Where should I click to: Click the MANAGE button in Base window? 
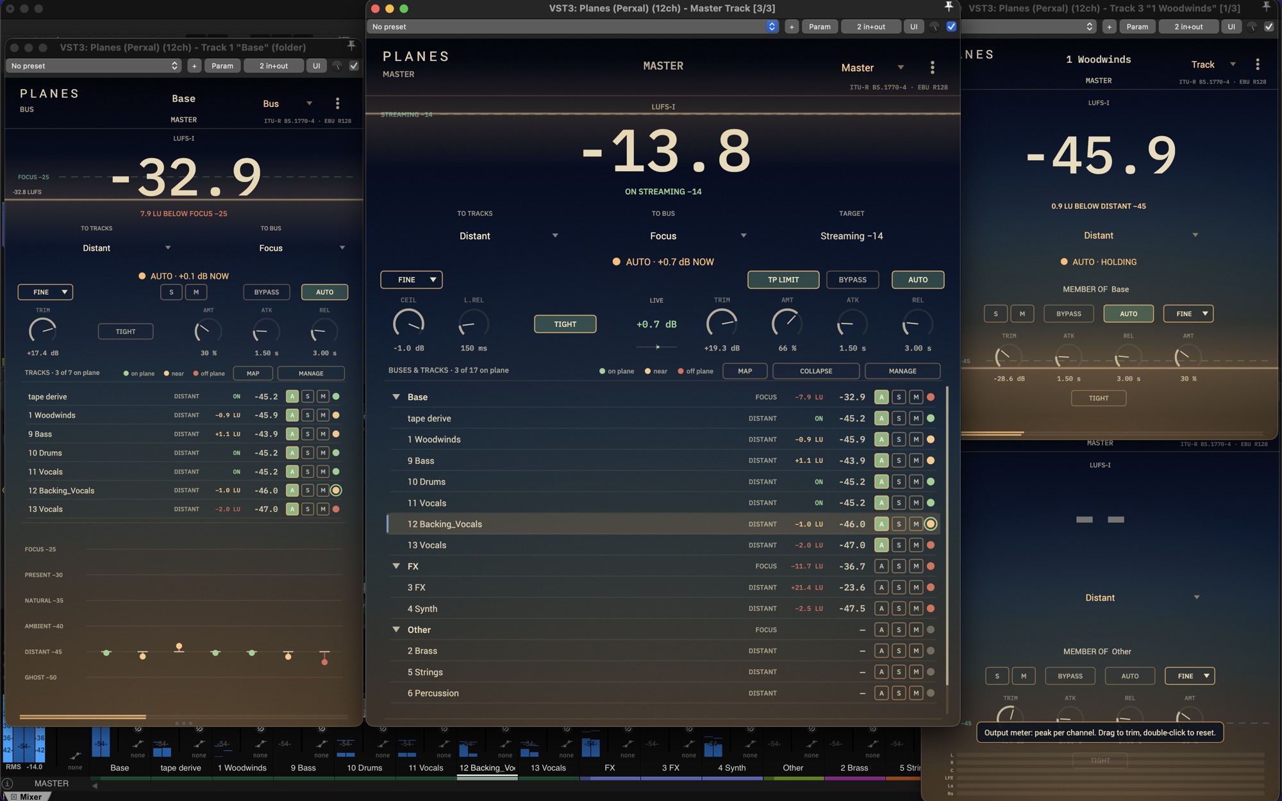[311, 374]
